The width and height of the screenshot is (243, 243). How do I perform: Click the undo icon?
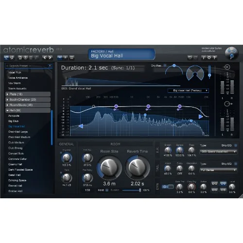point(190,57)
